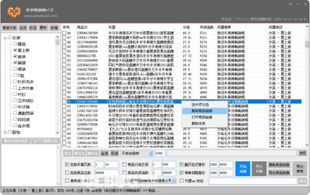Screen dimensions: 310x195
Task: Click the 收缩 button
Action: [x=54, y=28]
